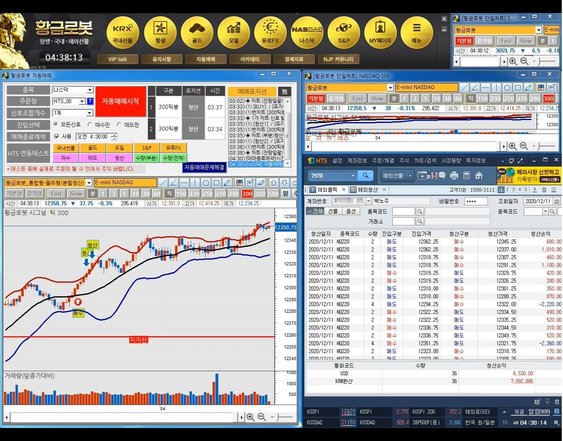Click the printer icon in HTS toolbar
The height and width of the screenshot is (441, 563).
[x=454, y=176]
